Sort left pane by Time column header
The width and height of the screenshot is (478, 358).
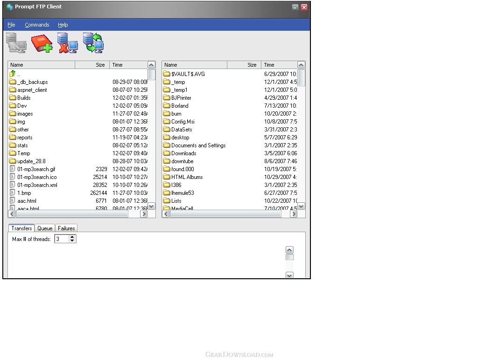128,65
